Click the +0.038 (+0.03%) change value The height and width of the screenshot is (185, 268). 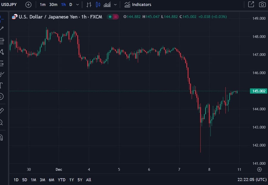[212, 17]
